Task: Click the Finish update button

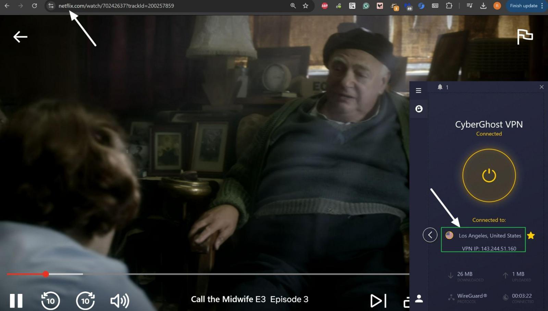Action: (x=523, y=6)
